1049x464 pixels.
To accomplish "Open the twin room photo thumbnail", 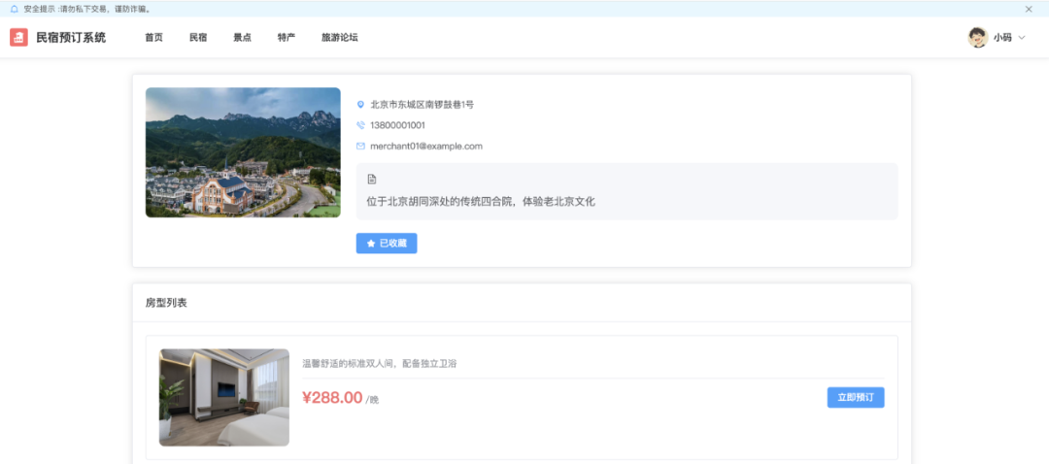I will pyautogui.click(x=224, y=397).
